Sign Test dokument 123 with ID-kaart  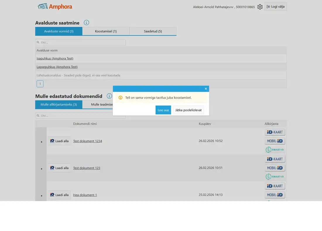click(275, 159)
